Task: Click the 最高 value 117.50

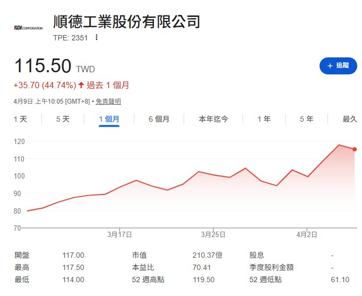Action: (x=73, y=267)
